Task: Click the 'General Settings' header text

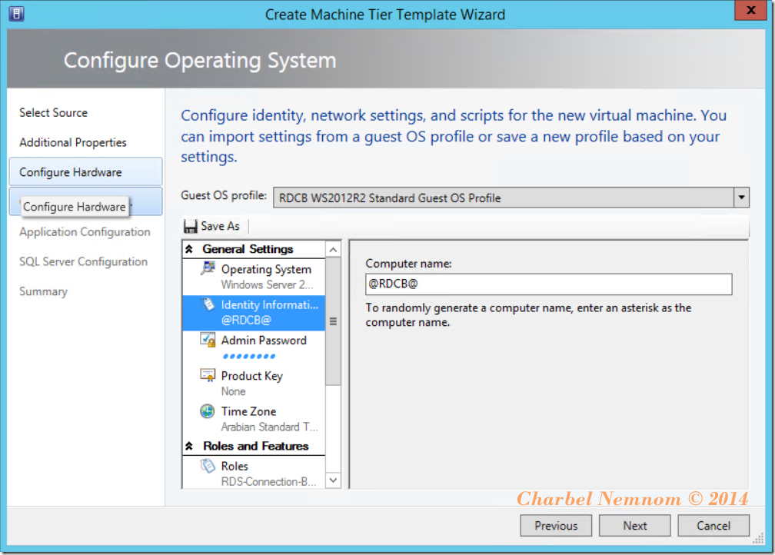Action: click(x=248, y=249)
